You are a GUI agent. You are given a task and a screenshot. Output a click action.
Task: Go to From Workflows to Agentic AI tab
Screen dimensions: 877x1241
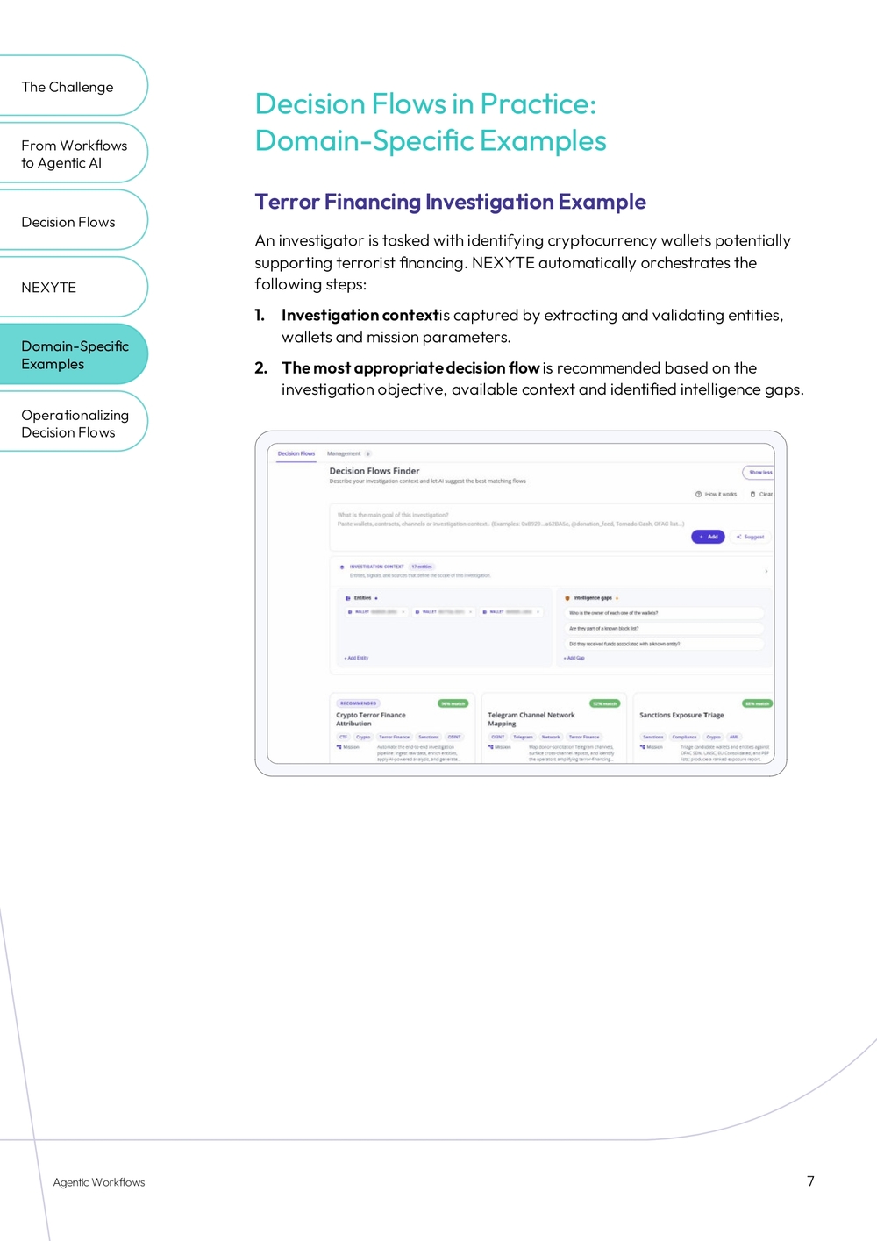(x=73, y=153)
